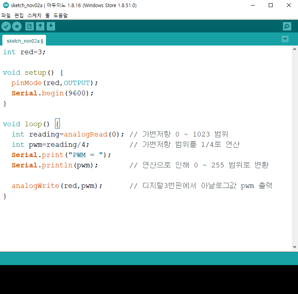298x294 pixels.
Task: Click the editor scrollbar down arrow
Action: coord(294,247)
